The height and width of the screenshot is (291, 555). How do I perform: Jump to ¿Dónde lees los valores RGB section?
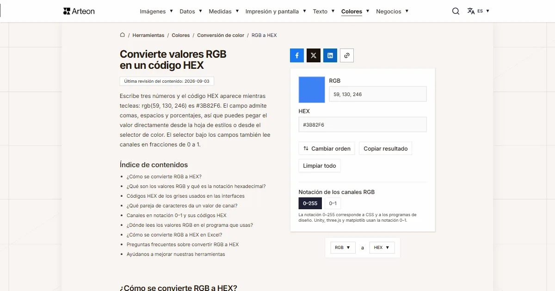(190, 225)
